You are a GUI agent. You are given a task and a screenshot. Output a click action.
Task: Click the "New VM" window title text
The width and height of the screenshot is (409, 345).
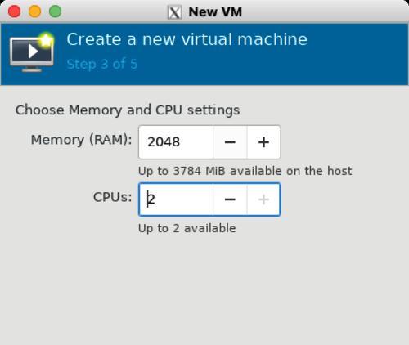(x=215, y=12)
